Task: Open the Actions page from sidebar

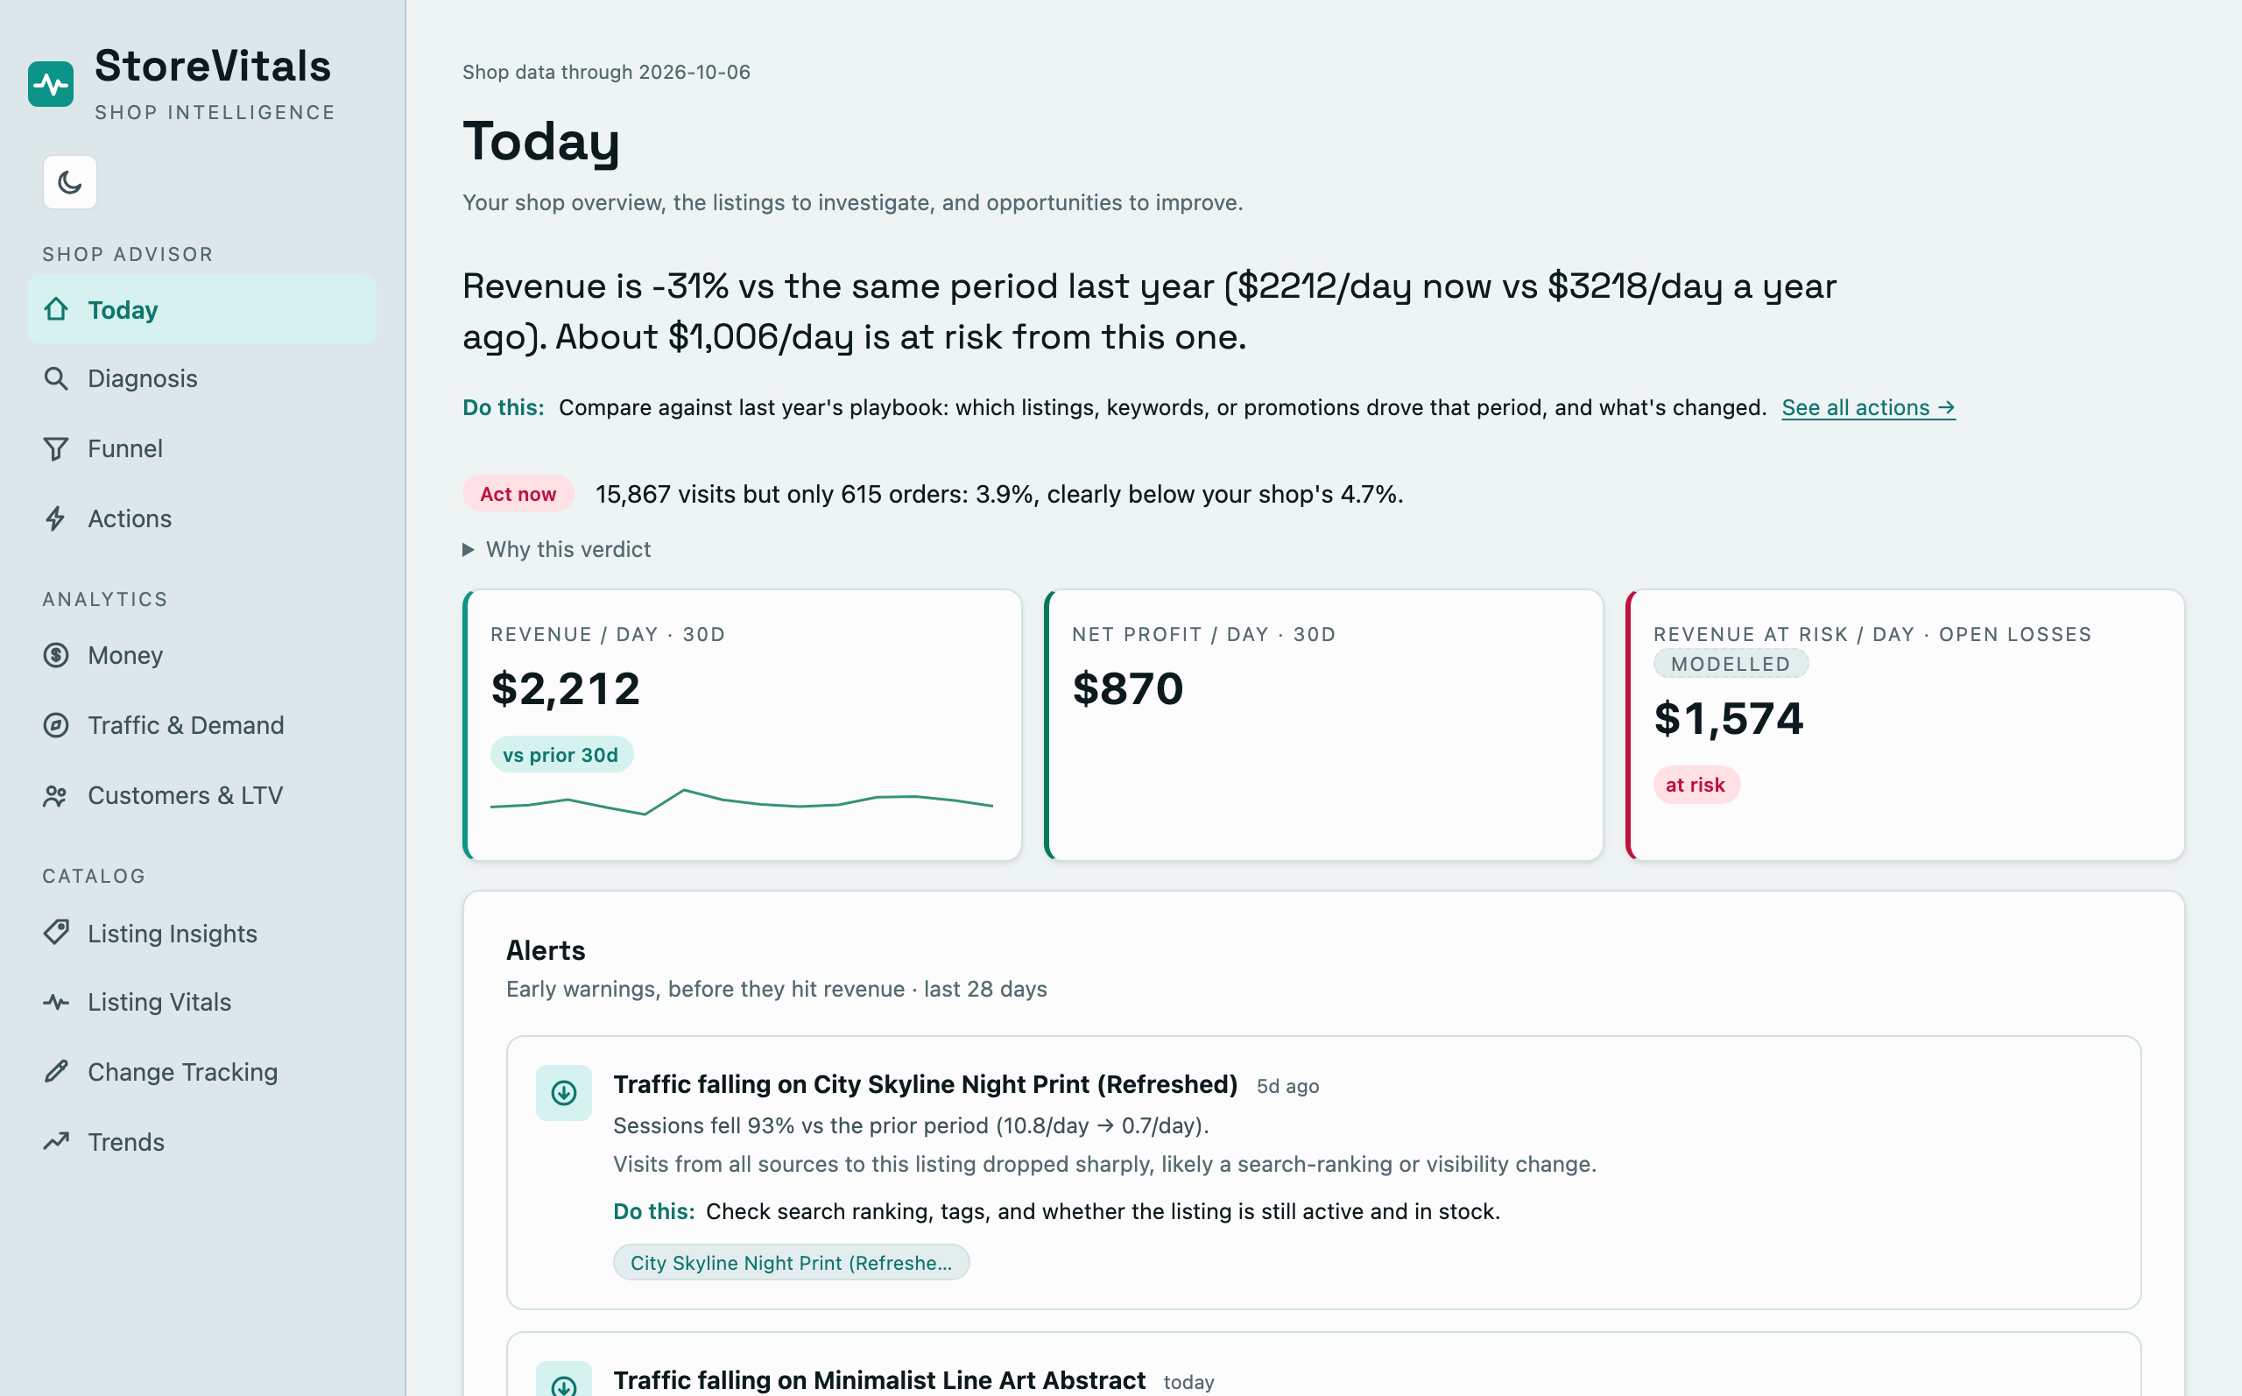Action: point(202,518)
